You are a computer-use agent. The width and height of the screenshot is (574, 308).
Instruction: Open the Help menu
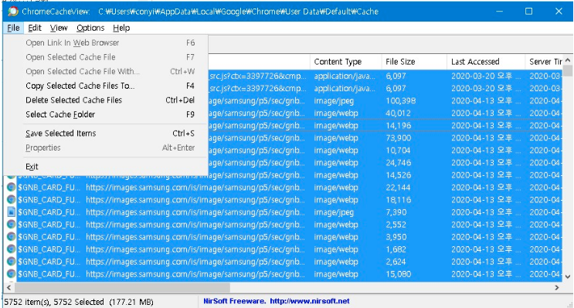point(121,28)
